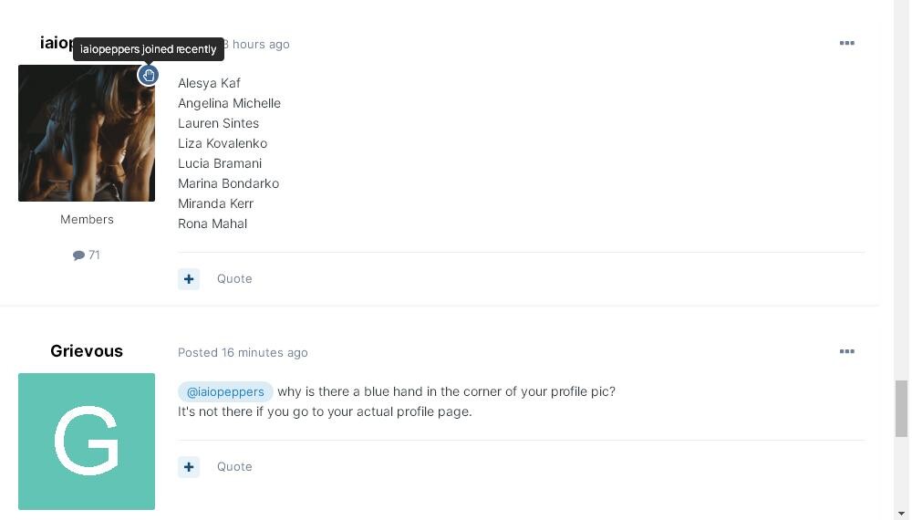Click the scrollbar down arrow

(x=902, y=514)
